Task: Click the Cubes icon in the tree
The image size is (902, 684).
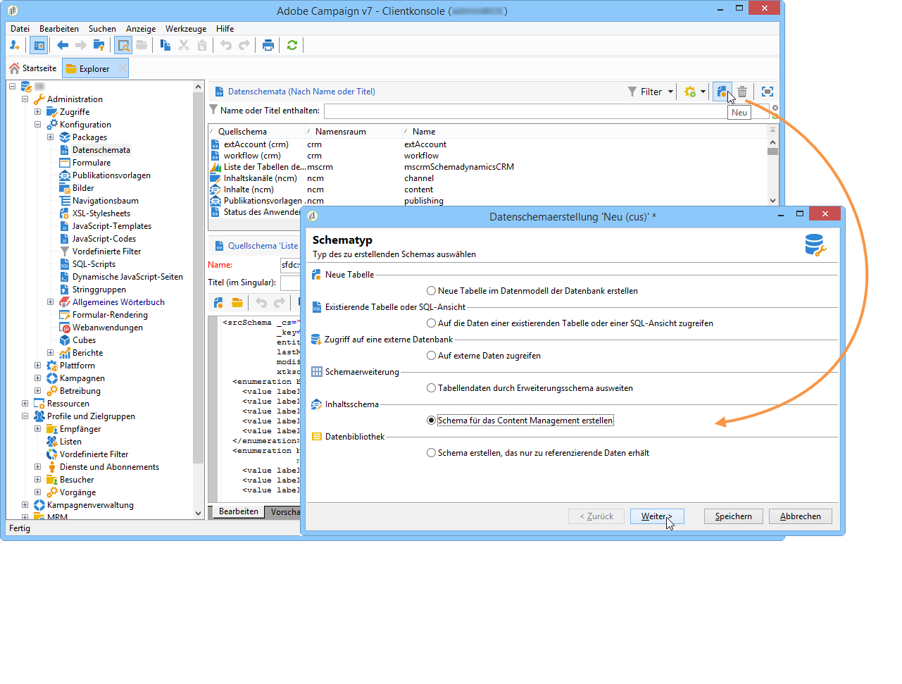Action: click(65, 340)
